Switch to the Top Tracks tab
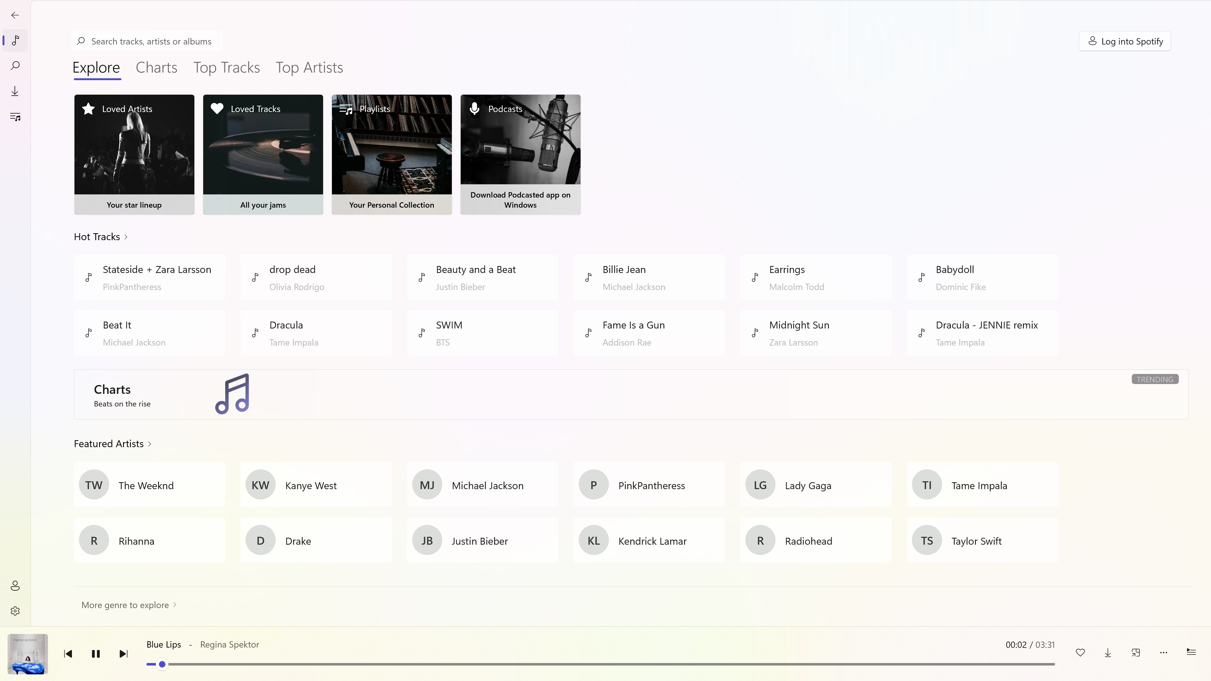Image resolution: width=1211 pixels, height=681 pixels. [x=227, y=68]
